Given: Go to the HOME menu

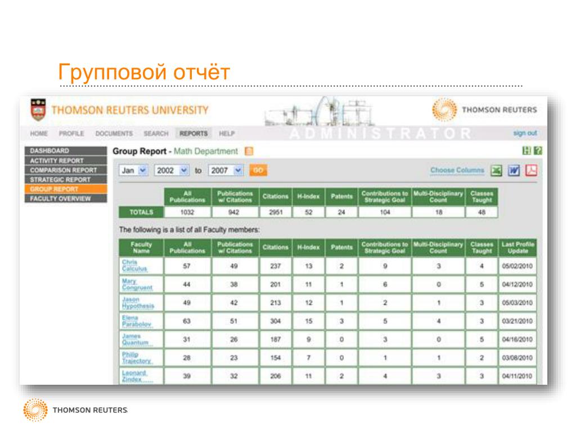Looking at the screenshot, I should tap(39, 133).
